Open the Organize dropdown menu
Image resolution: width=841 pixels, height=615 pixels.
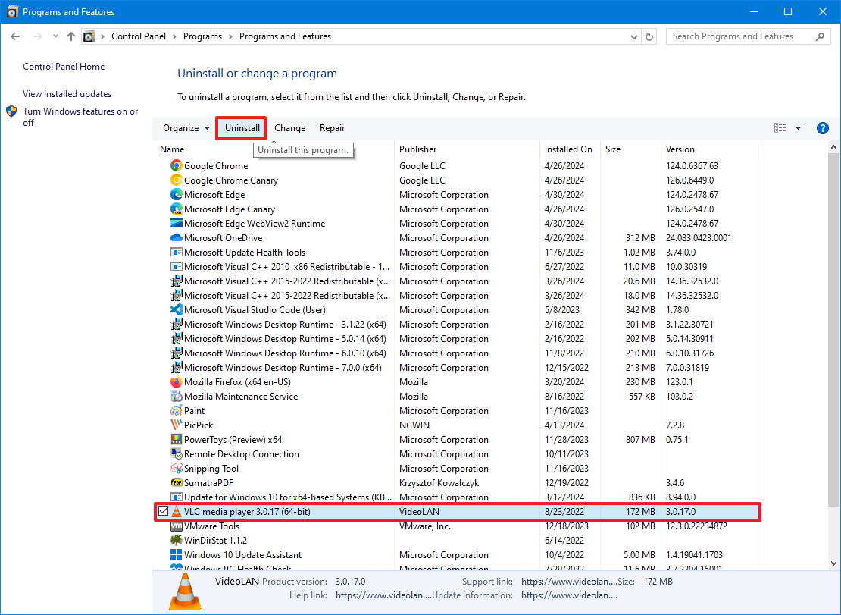click(186, 127)
